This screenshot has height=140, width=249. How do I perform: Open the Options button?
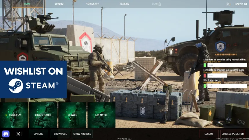[x=39, y=134]
